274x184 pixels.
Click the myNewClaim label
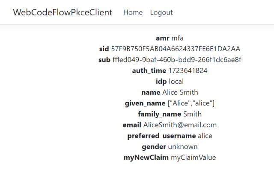(146, 158)
